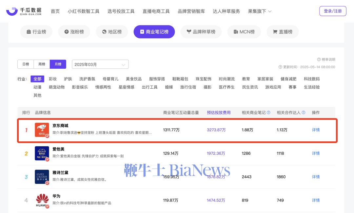The width and height of the screenshot is (354, 213).
Task: Click the 榜单说明 help icon
Action: click(x=319, y=60)
